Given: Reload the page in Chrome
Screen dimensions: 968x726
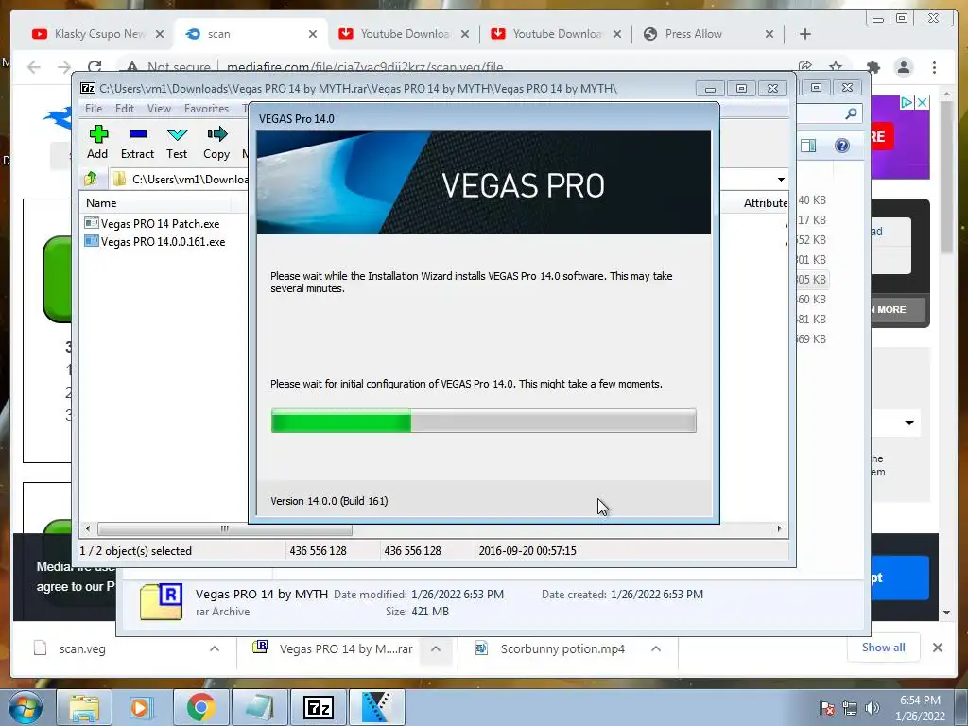Looking at the screenshot, I should [x=95, y=67].
